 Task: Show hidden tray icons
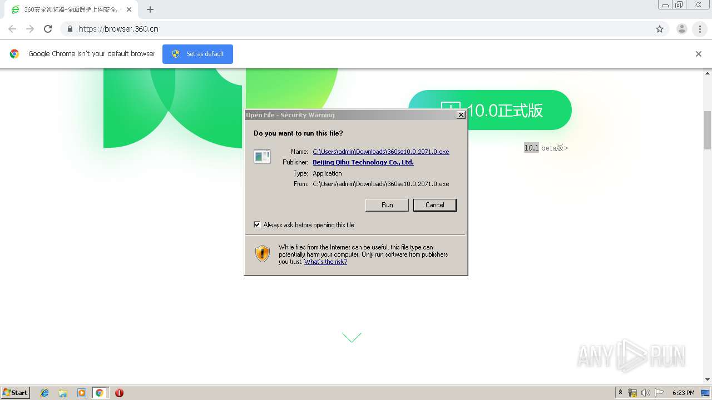click(x=621, y=393)
